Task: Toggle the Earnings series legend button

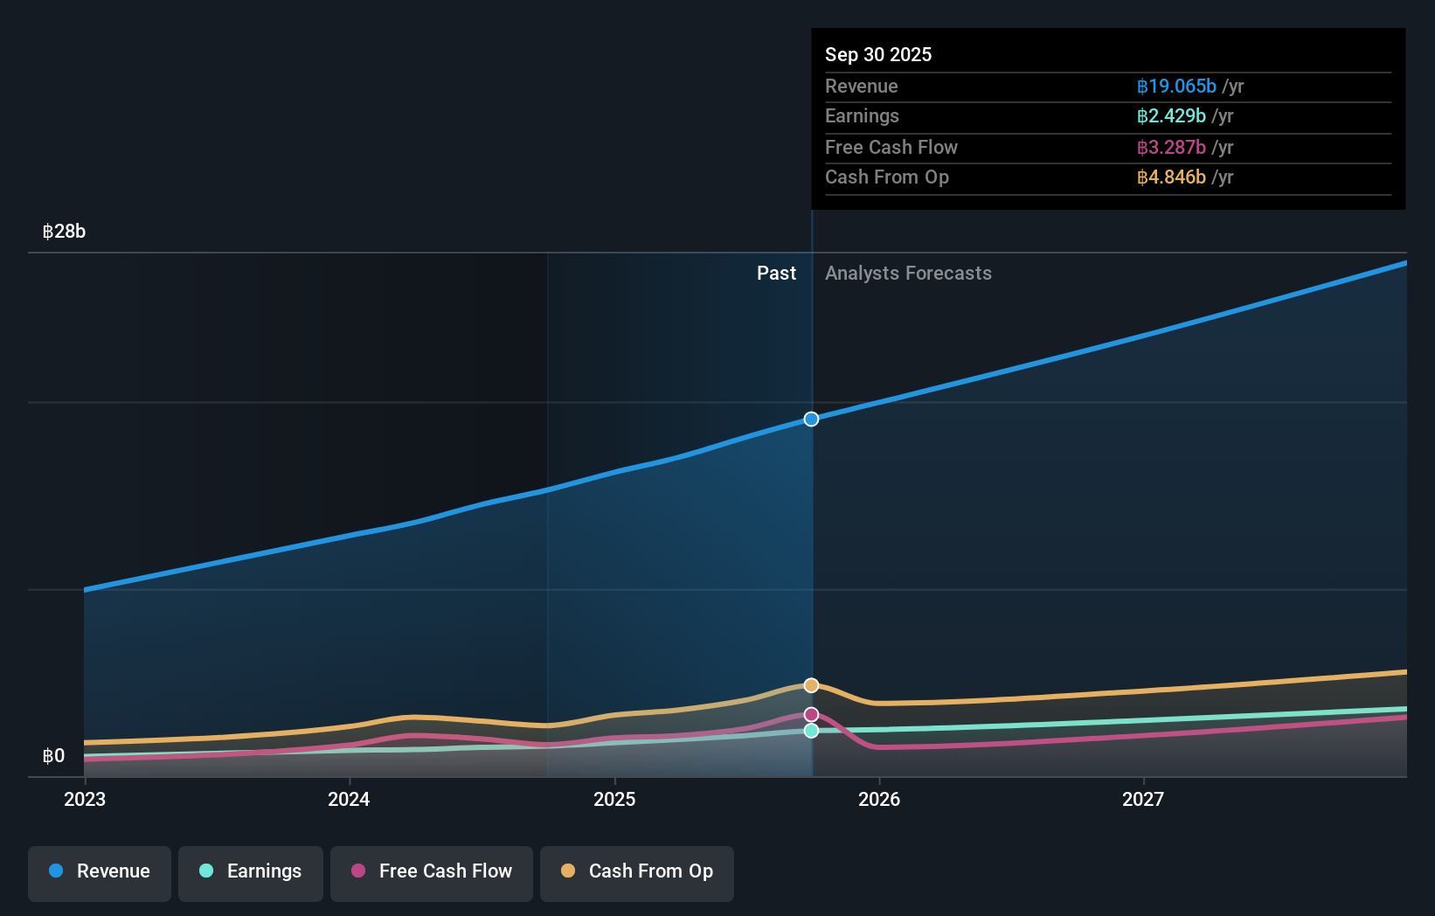Action: pyautogui.click(x=251, y=871)
